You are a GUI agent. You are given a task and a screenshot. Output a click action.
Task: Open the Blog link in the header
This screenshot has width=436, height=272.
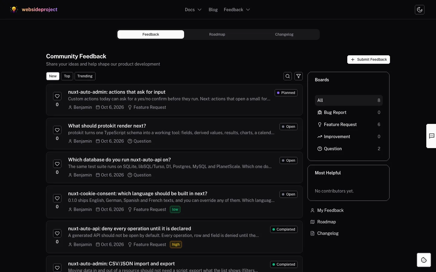tap(213, 10)
